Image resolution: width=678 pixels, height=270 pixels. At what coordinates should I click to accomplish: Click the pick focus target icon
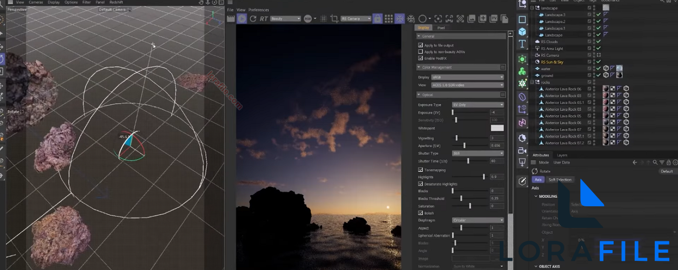pyautogui.click(x=439, y=19)
